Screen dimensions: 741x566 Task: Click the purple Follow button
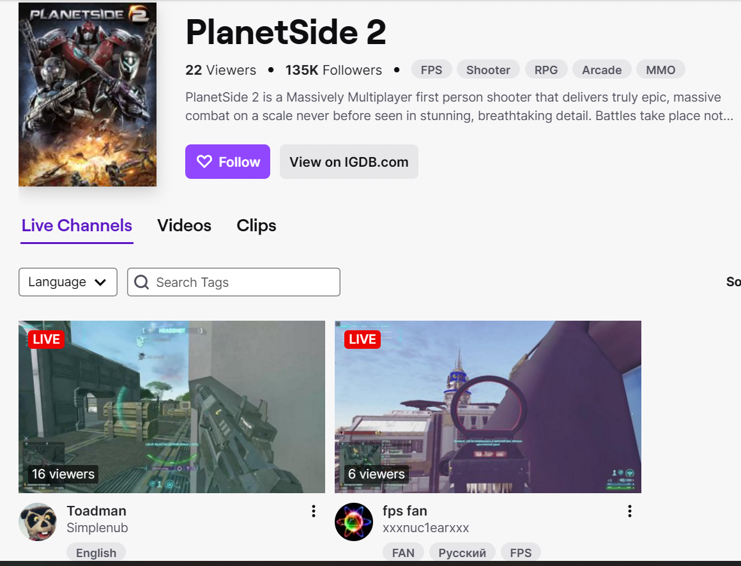[227, 162]
